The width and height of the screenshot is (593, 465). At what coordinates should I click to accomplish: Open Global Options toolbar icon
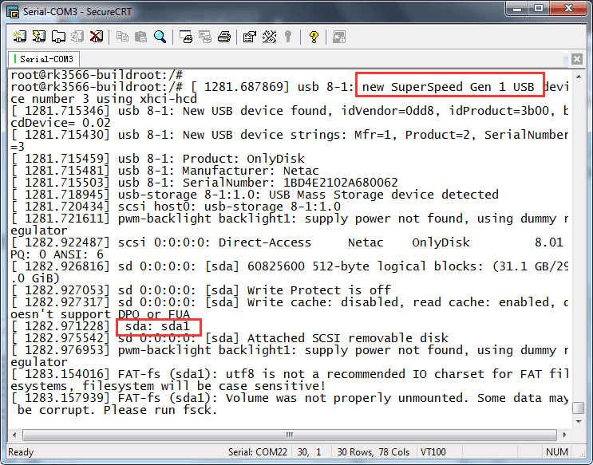(269, 37)
